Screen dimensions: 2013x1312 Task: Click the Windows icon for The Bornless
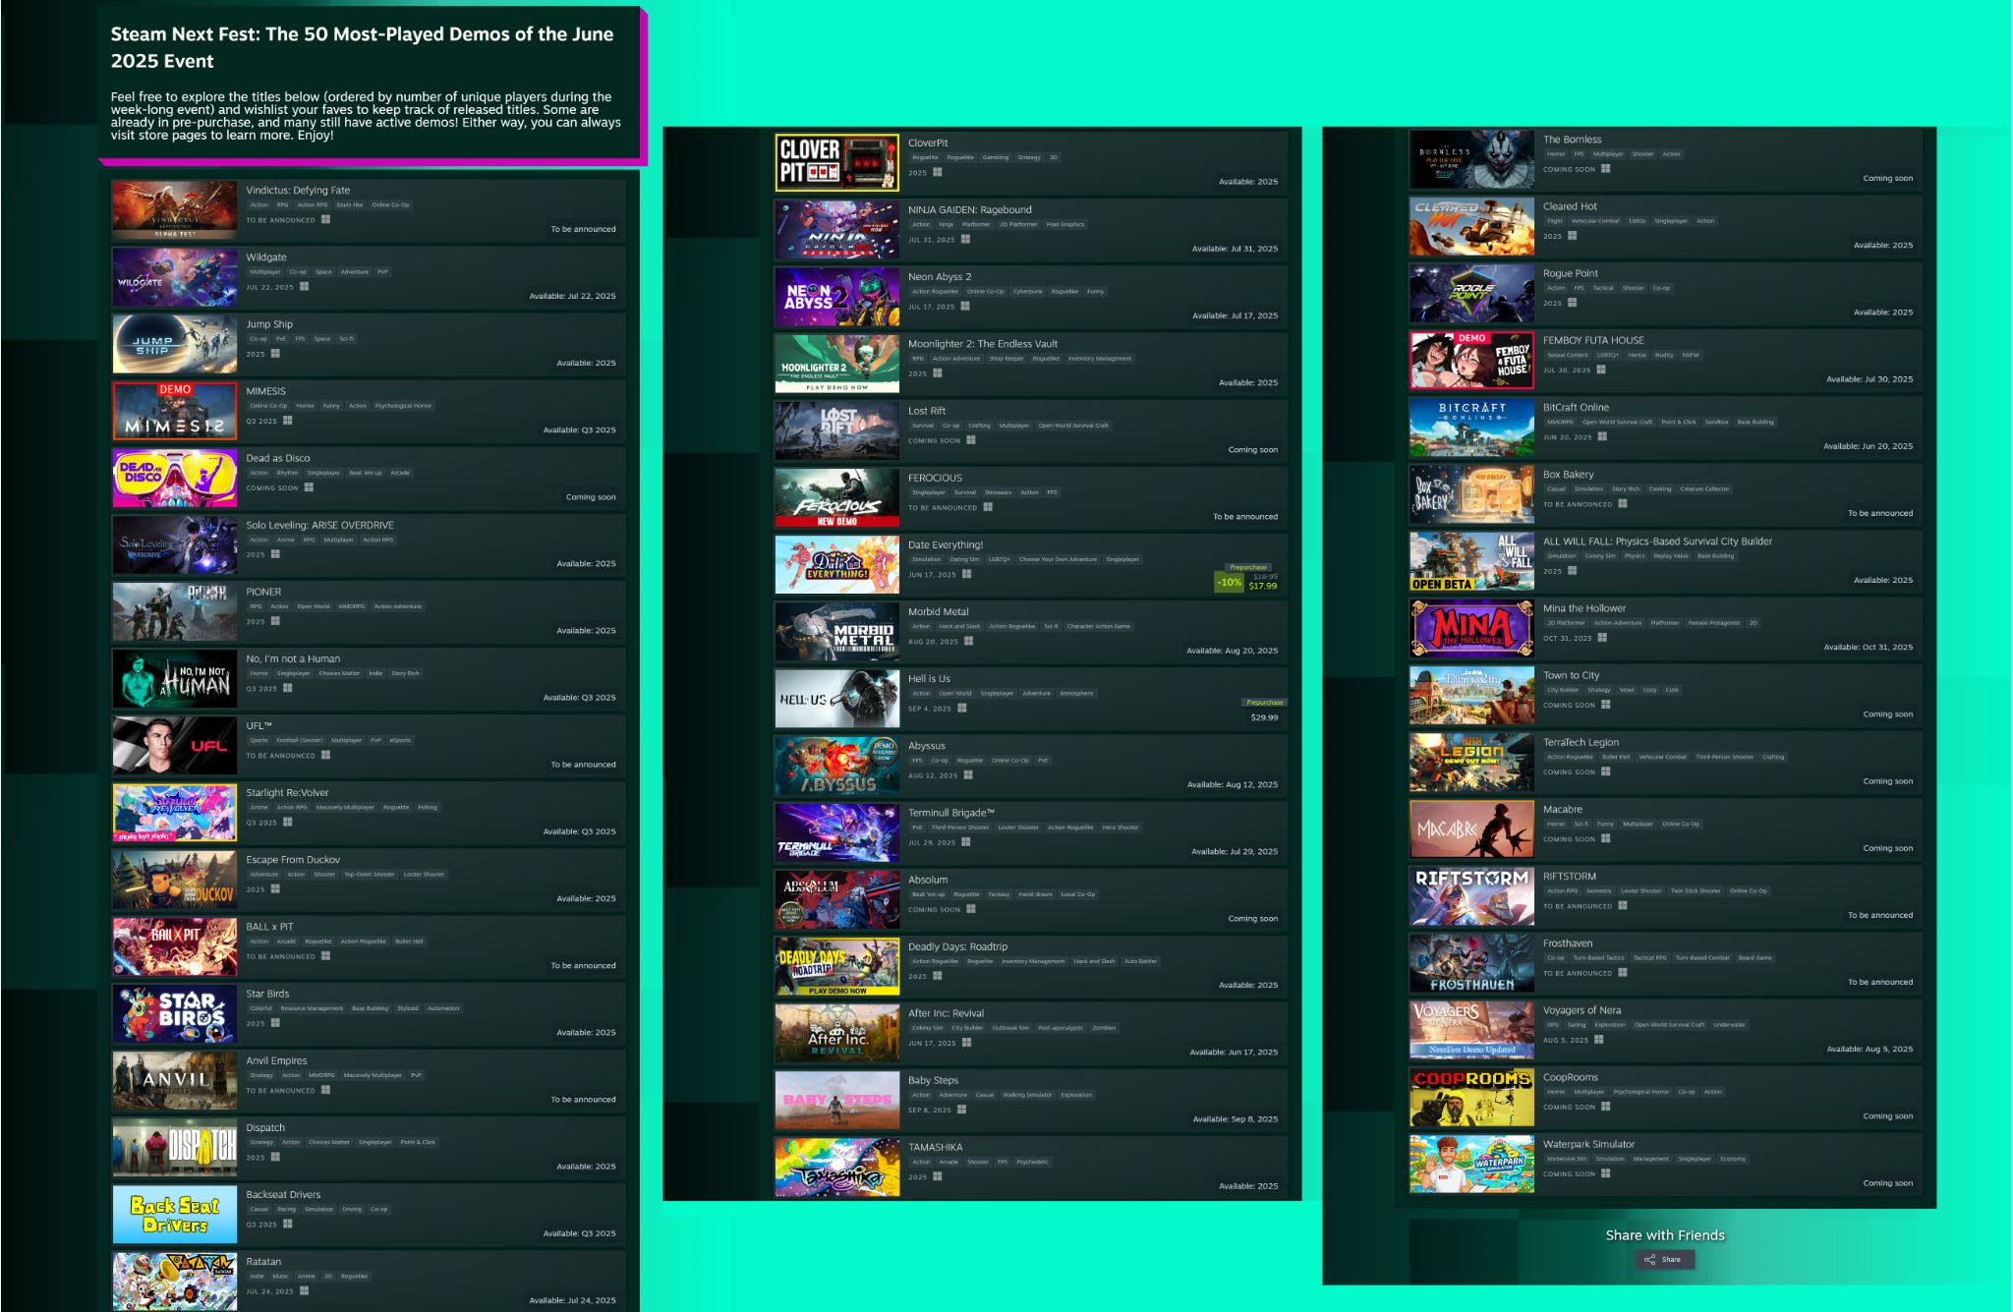(x=1605, y=169)
